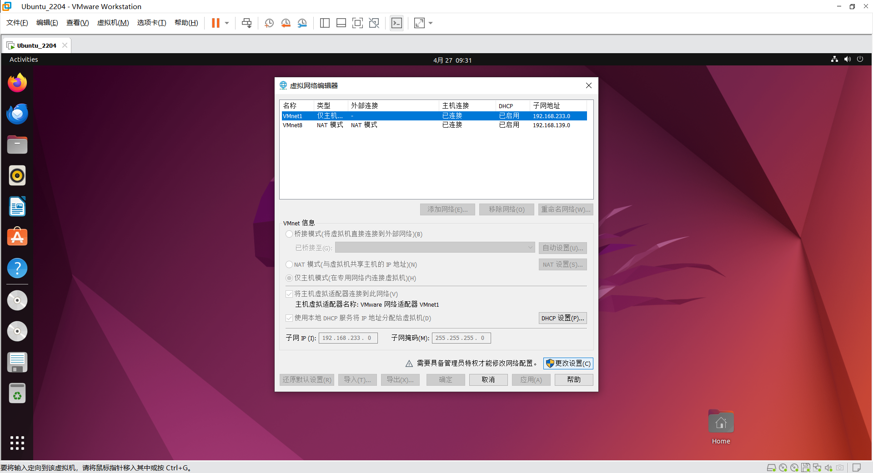
Task: Click the send Ctrl+Alt+Del icon
Action: pyautogui.click(x=247, y=23)
